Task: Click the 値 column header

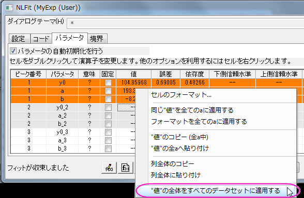Action: tap(133, 74)
